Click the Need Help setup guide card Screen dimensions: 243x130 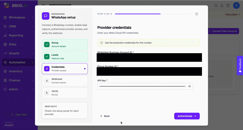point(65,111)
